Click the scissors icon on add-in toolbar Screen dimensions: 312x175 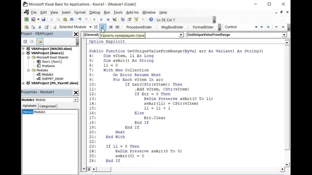click(40, 27)
